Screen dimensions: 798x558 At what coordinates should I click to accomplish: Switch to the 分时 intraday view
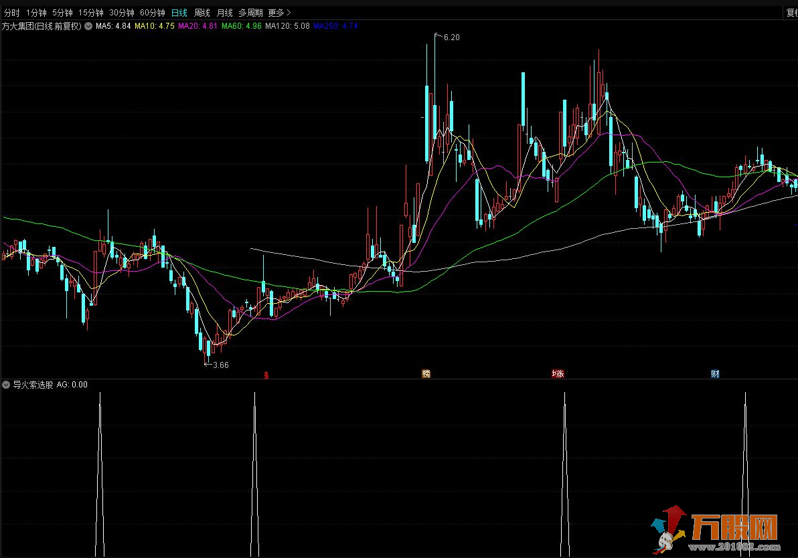[x=11, y=13]
